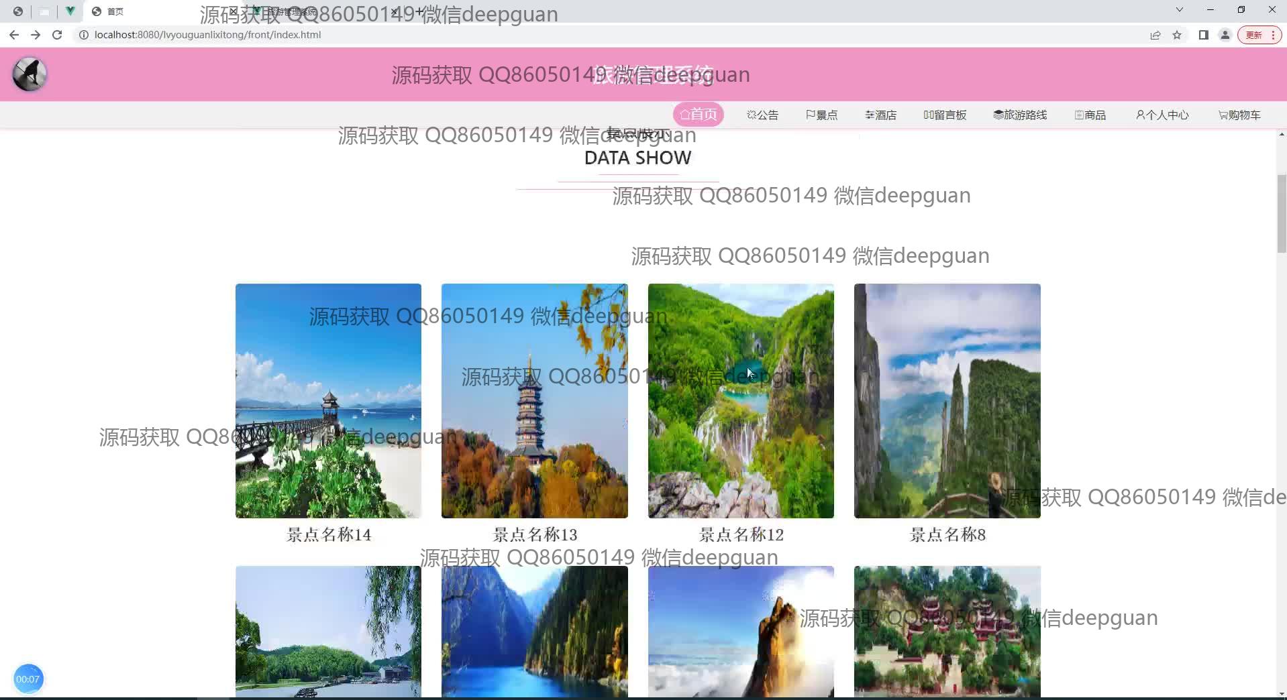Open the pagoda photo for 景点名称13
Viewport: 1287px width, 700px height.
[535, 400]
